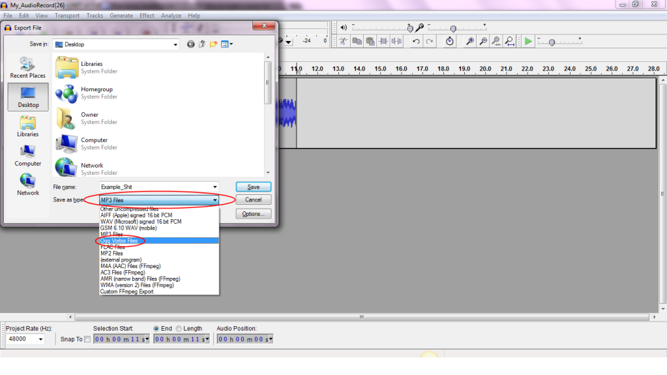Open the Effect menu
The width and height of the screenshot is (667, 375).
pyautogui.click(x=147, y=15)
